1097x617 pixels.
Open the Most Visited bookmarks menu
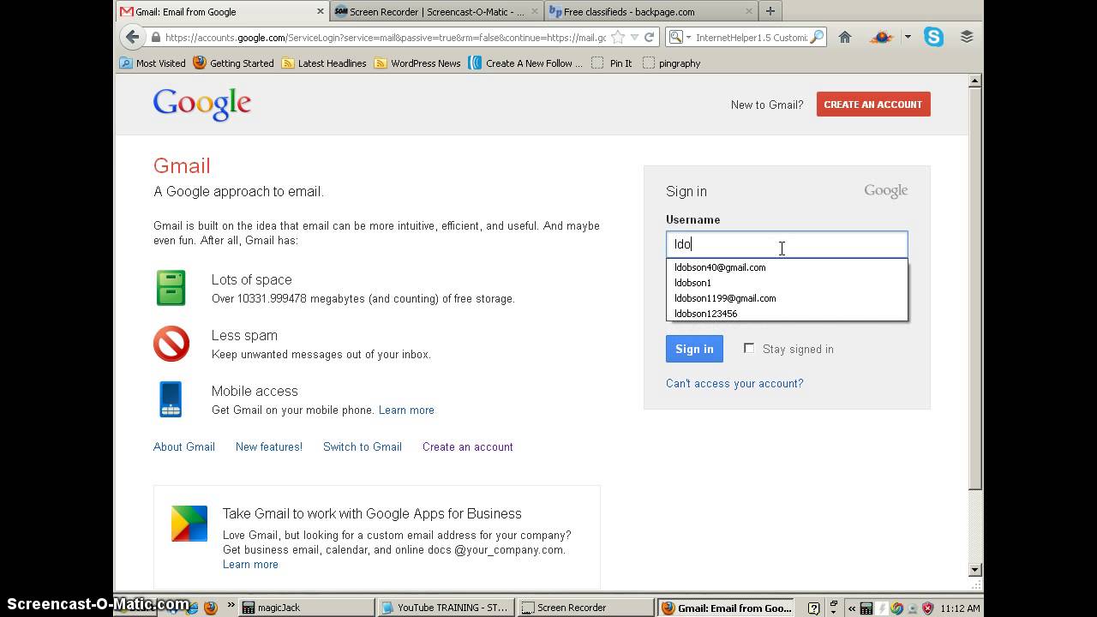coord(153,63)
